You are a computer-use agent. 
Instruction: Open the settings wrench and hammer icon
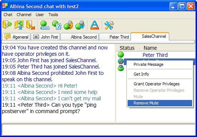(x=109, y=25)
